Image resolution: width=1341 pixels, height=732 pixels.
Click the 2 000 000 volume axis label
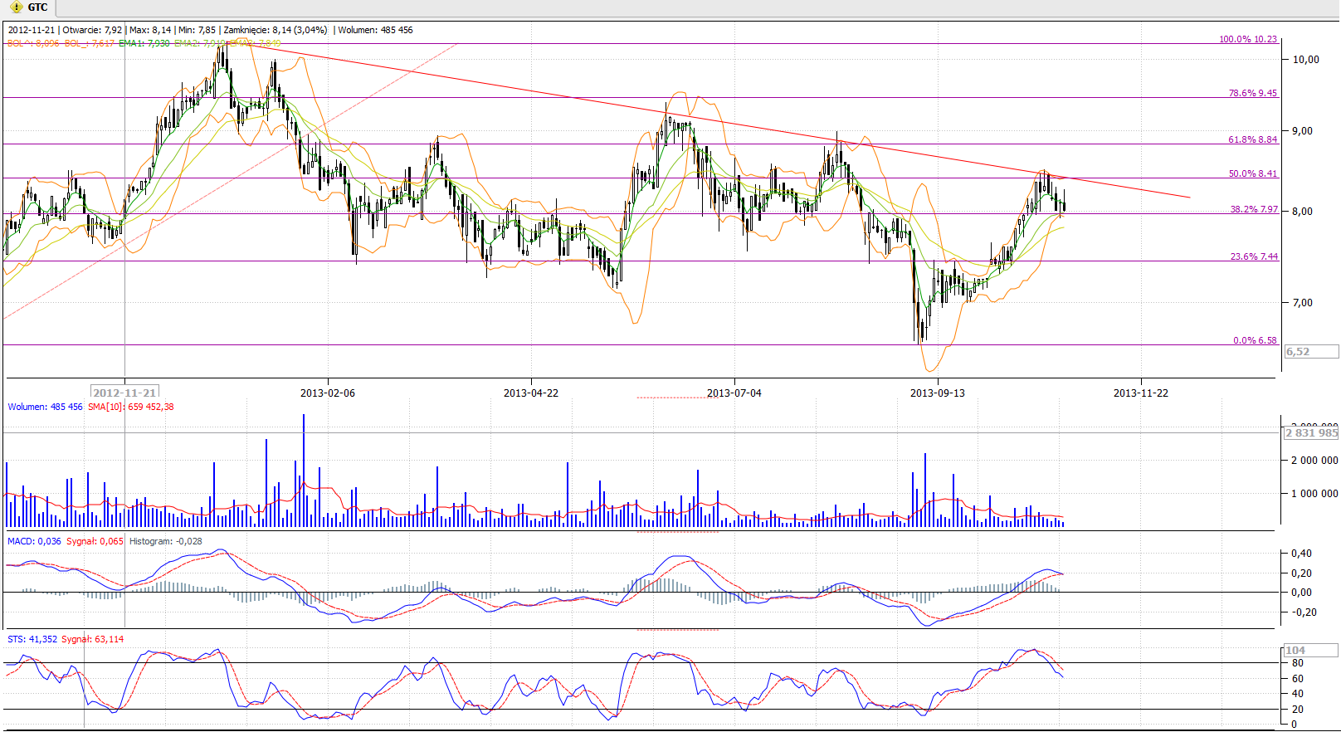coord(1314,461)
